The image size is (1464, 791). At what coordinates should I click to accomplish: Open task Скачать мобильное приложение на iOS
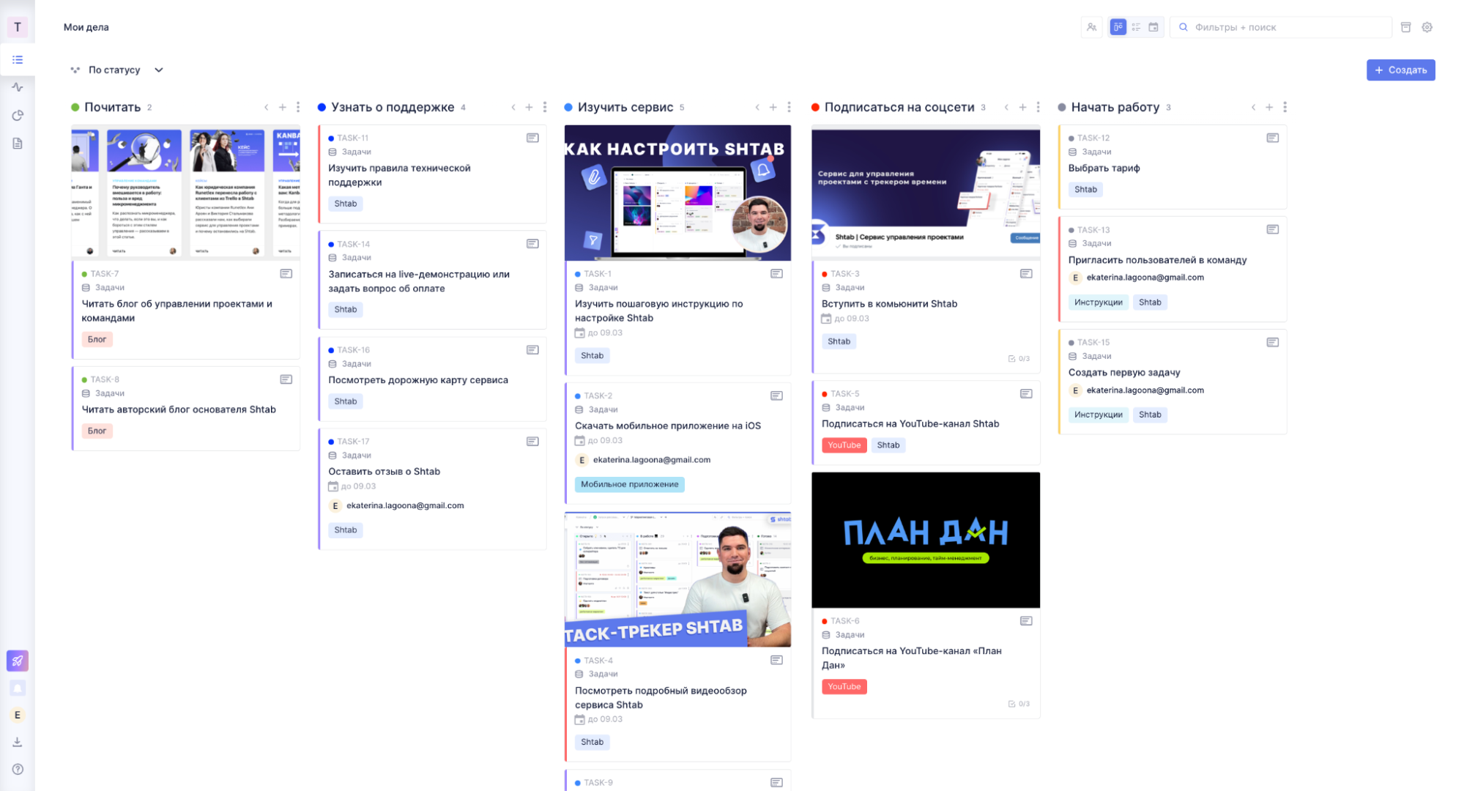668,426
